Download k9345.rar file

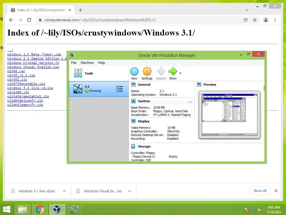pyautogui.click(x=16, y=71)
